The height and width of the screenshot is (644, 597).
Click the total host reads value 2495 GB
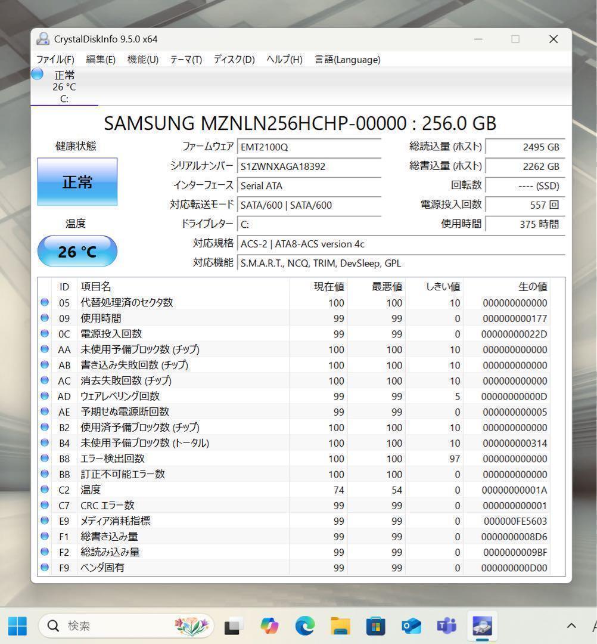coord(525,147)
